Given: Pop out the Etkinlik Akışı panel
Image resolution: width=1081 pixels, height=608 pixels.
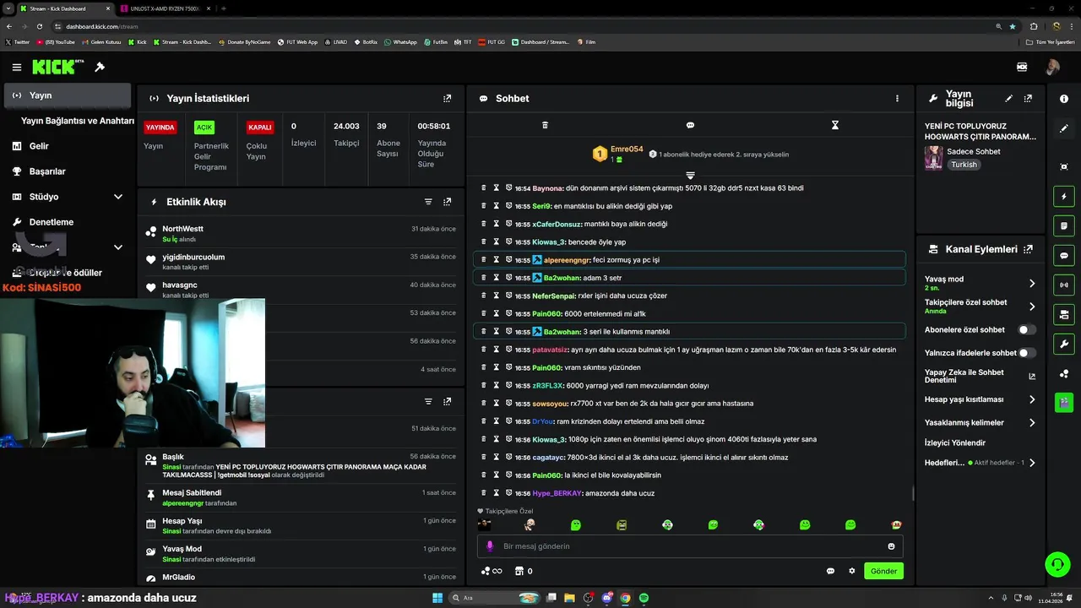Looking at the screenshot, I should click(x=448, y=202).
